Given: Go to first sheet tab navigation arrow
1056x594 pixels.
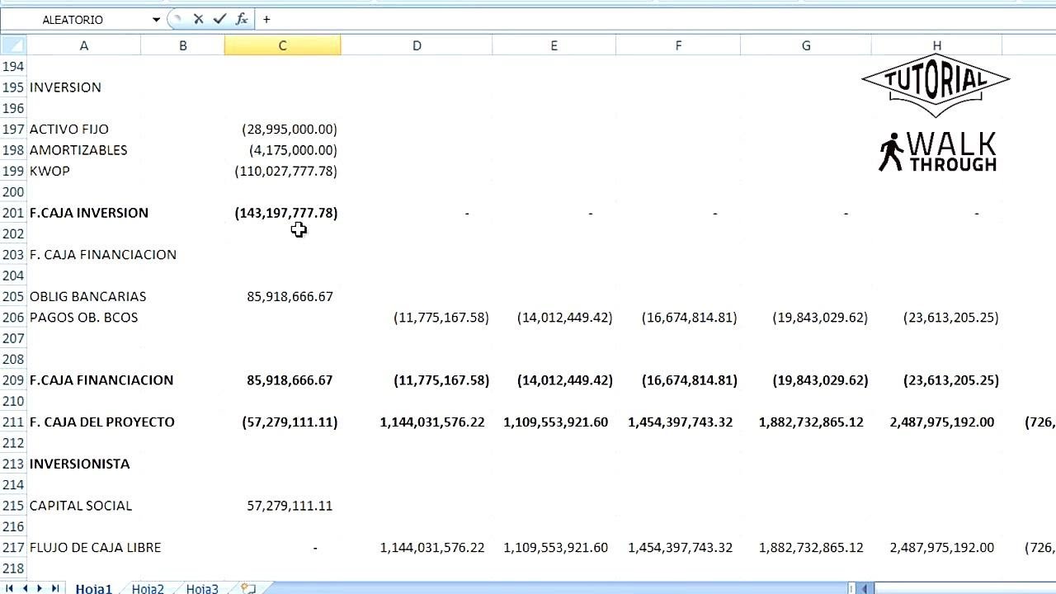Looking at the screenshot, I should coord(11,588).
